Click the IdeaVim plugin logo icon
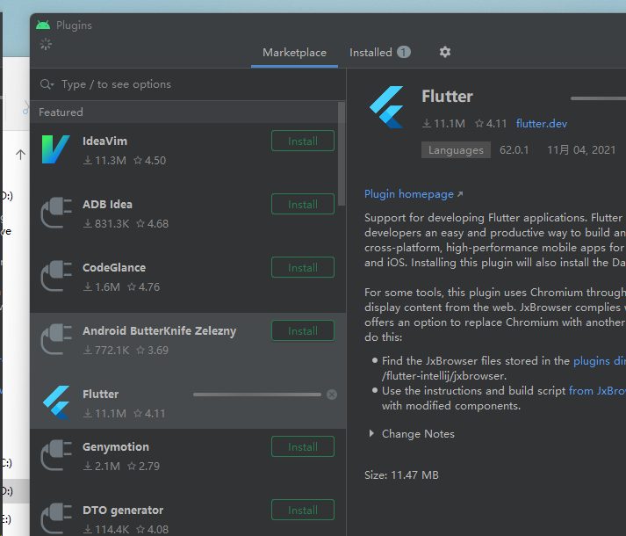 pyautogui.click(x=56, y=149)
